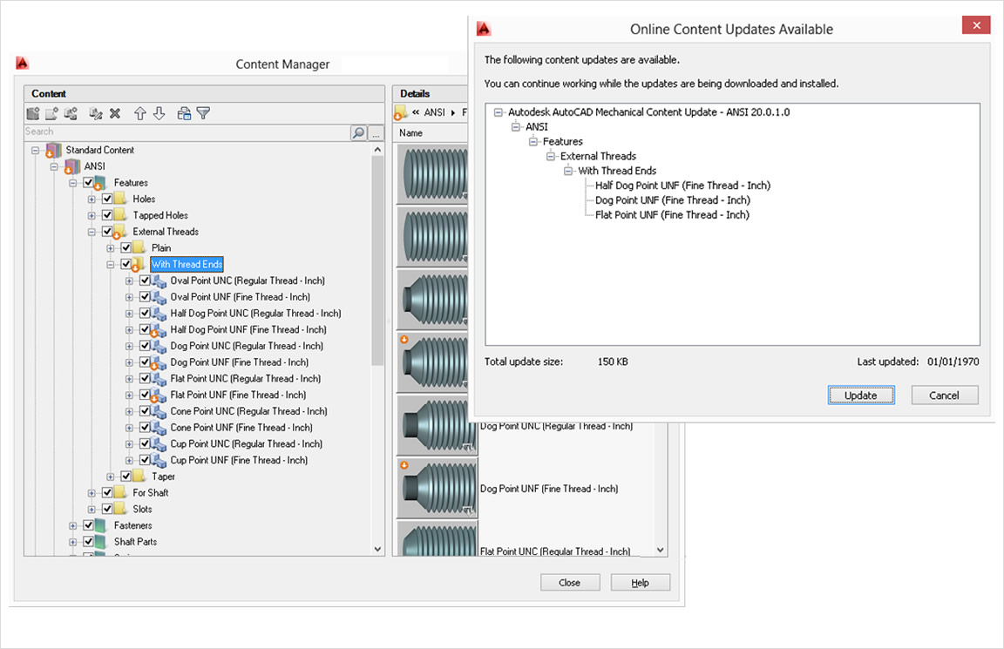This screenshot has height=649, width=1004.
Task: Expand the Plain folder
Action: 111,248
